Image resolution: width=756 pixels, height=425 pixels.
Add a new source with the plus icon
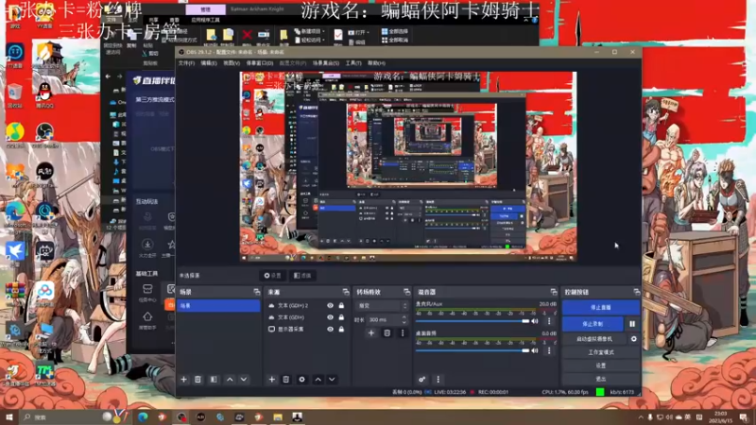tap(272, 380)
